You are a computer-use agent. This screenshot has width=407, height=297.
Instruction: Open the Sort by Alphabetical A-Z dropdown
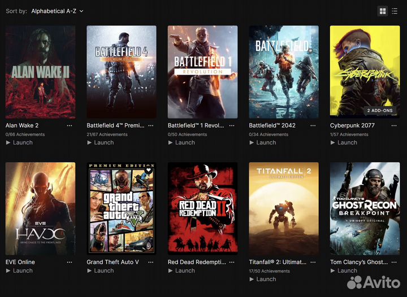coord(57,11)
